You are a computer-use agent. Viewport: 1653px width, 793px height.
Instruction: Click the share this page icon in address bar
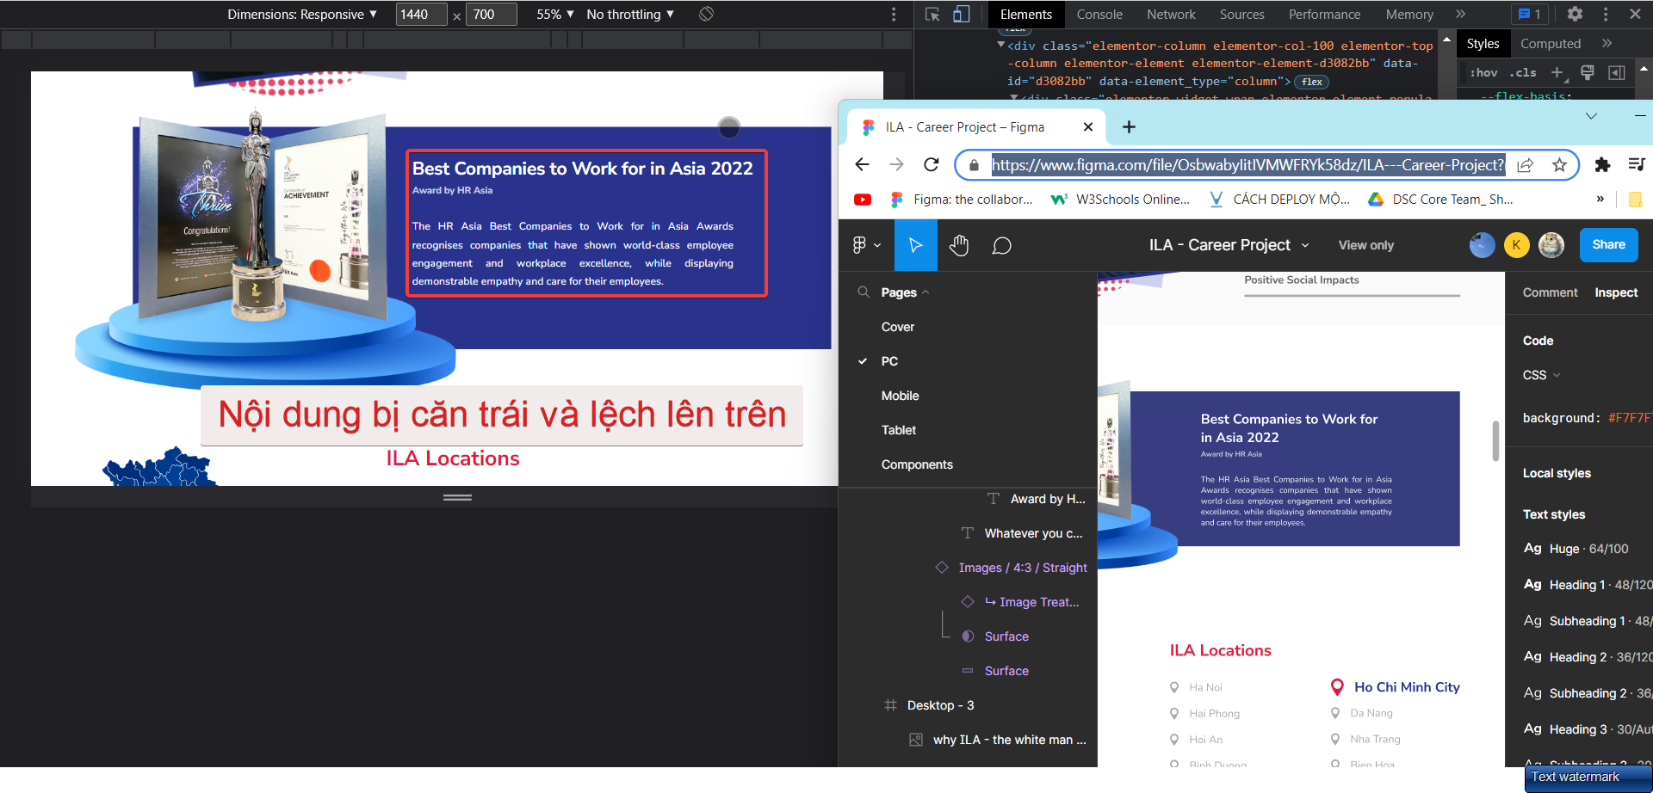[x=1525, y=165]
